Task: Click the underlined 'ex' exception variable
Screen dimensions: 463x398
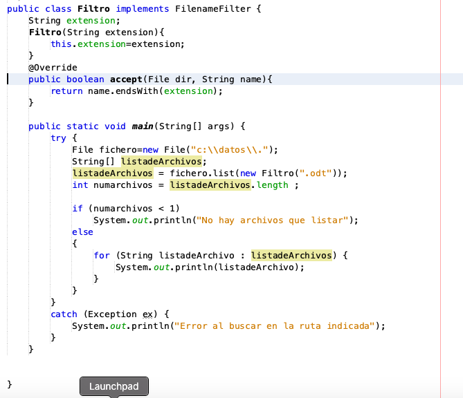Action: [x=147, y=314]
